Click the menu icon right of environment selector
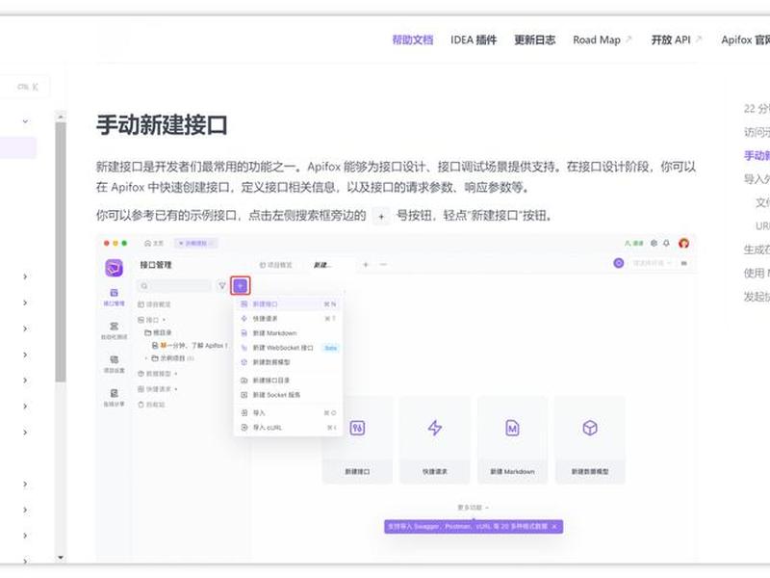Viewport: 770px width, 578px height. [683, 263]
